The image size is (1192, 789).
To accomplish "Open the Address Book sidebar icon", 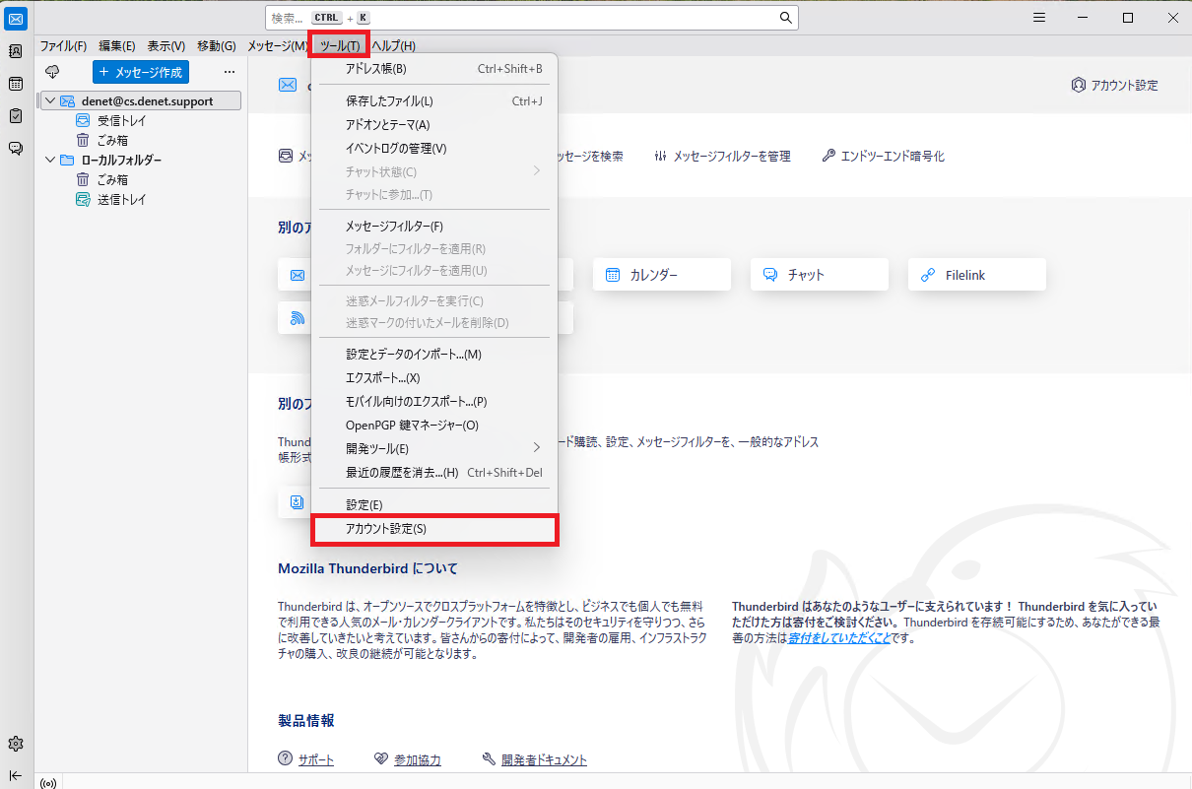I will (x=16, y=51).
